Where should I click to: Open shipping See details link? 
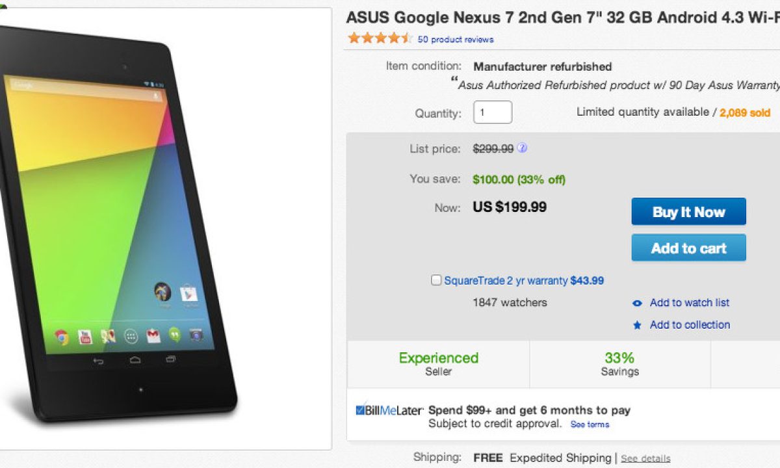tap(645, 458)
